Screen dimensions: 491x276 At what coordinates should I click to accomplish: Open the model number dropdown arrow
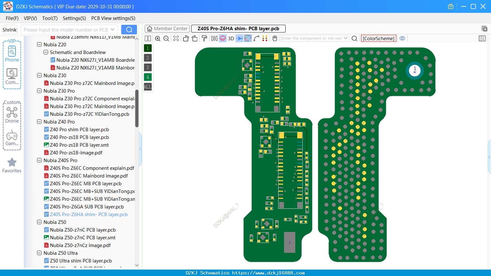tap(113, 30)
